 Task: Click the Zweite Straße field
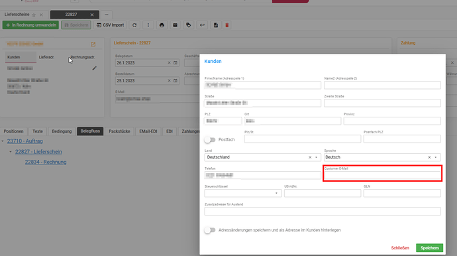pos(382,103)
